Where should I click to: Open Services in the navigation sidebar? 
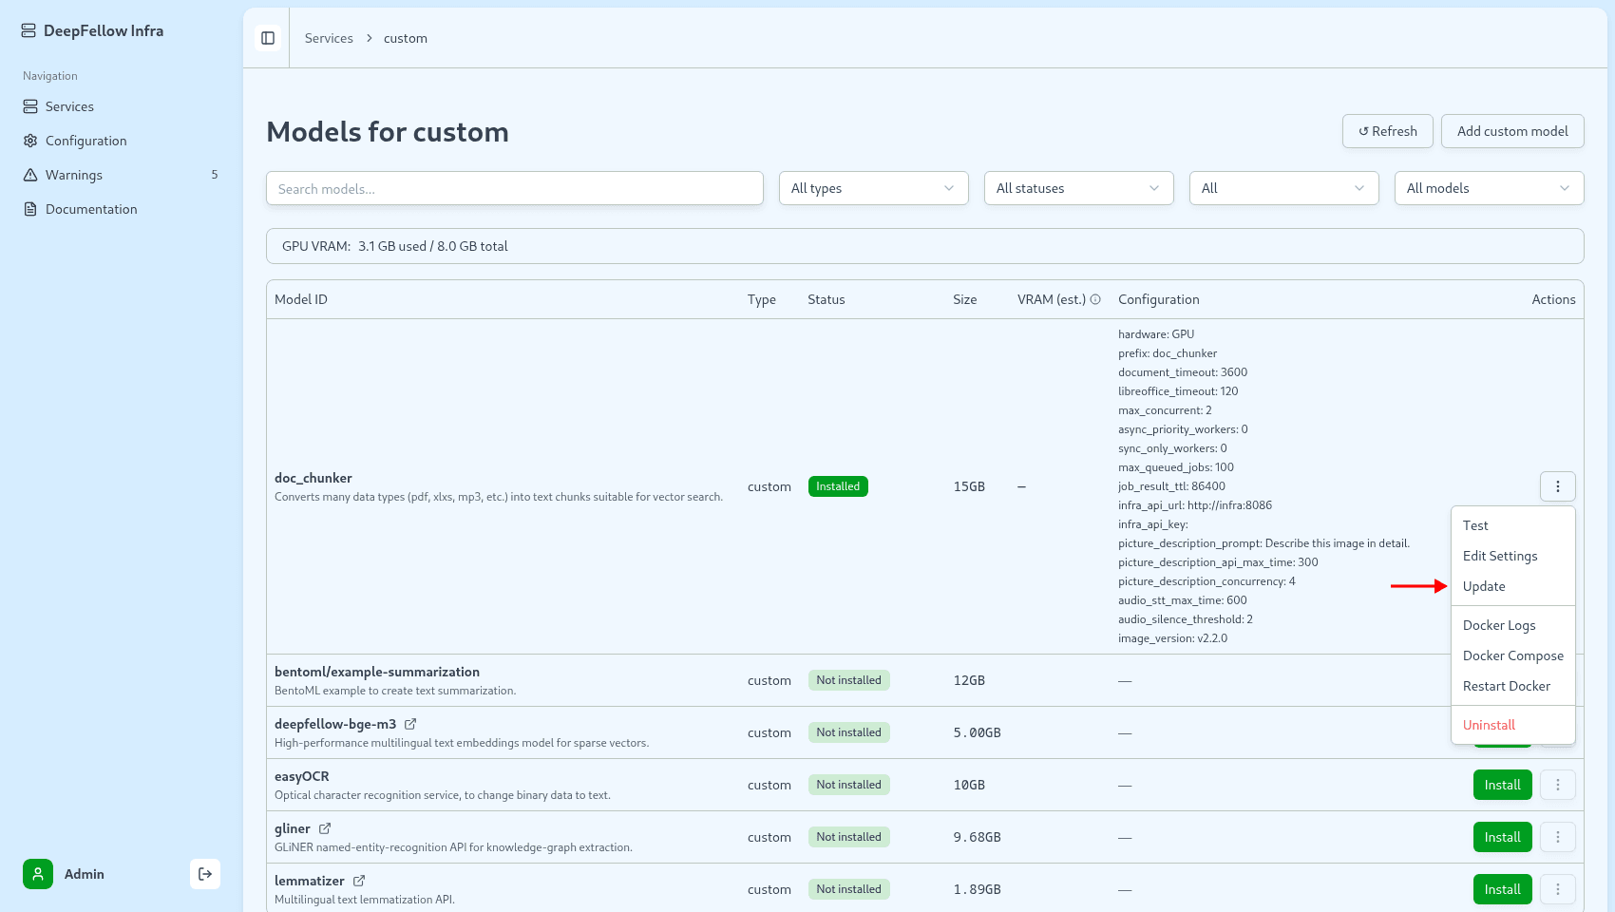pyautogui.click(x=122, y=106)
